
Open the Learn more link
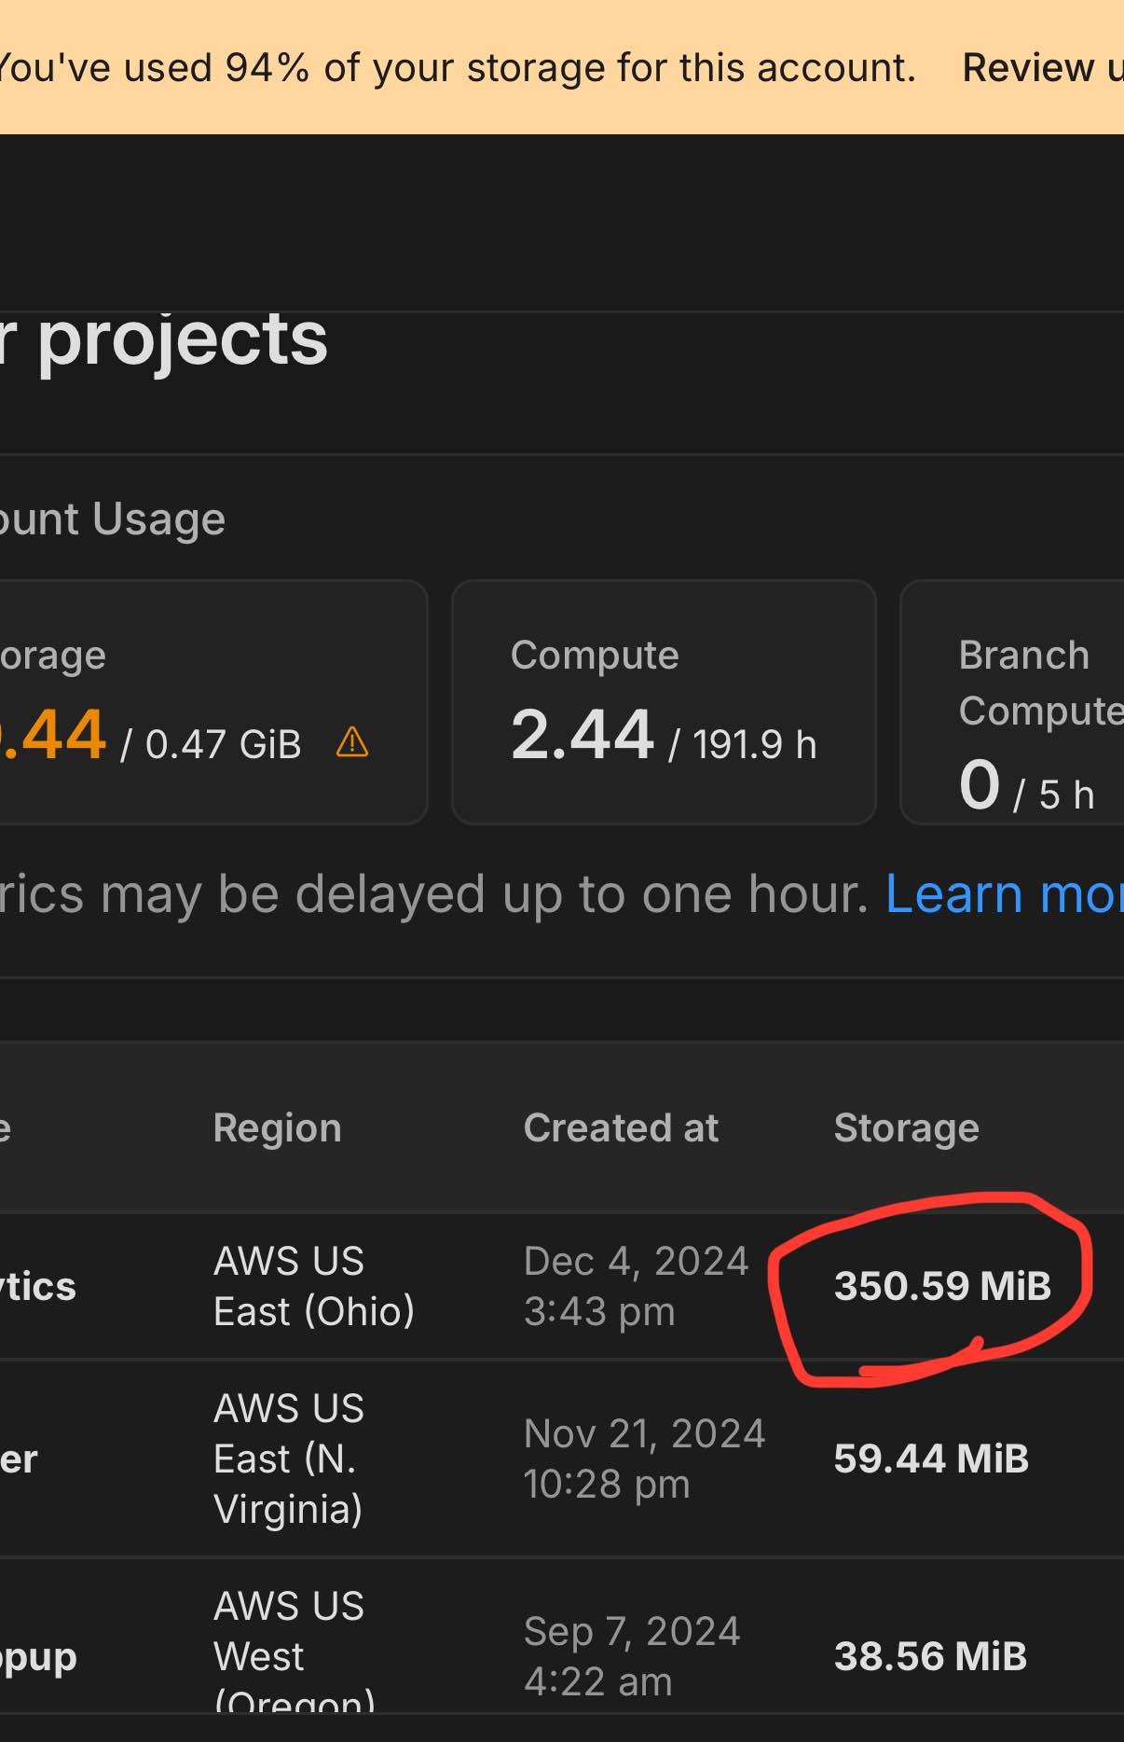click(1004, 894)
